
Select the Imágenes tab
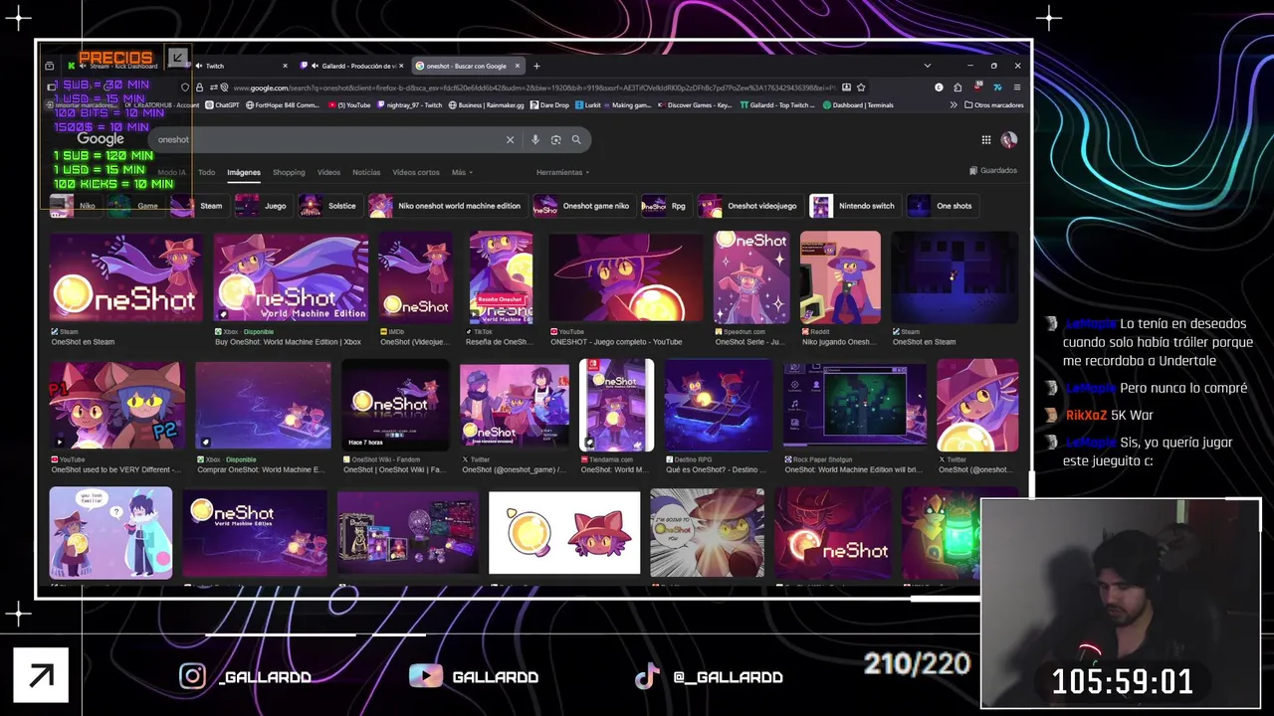pyautogui.click(x=244, y=172)
